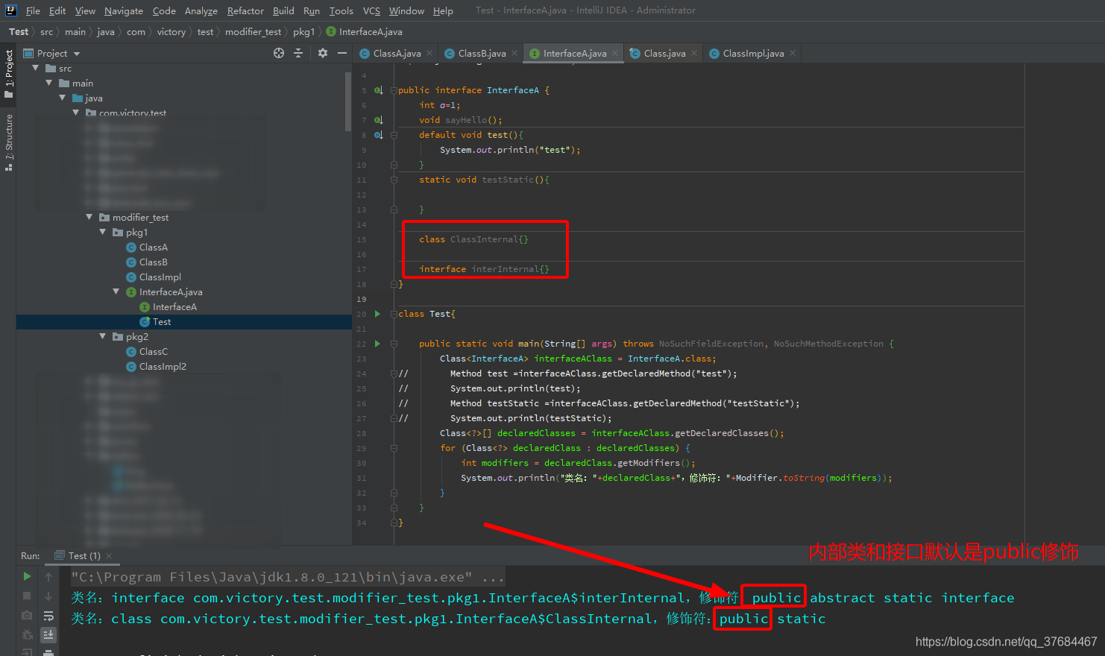Toggle scroll to end icon in Run panel
Screen dimensions: 1105x656
point(48,634)
